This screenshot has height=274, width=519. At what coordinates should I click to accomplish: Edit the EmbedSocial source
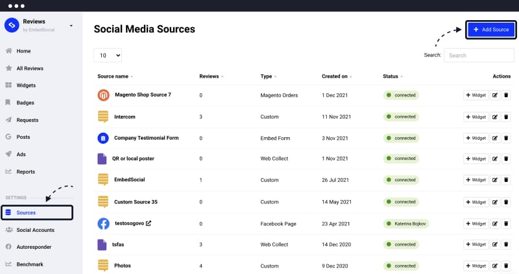(495, 180)
